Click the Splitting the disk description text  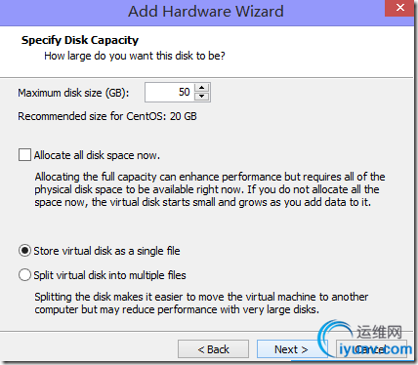(x=201, y=303)
